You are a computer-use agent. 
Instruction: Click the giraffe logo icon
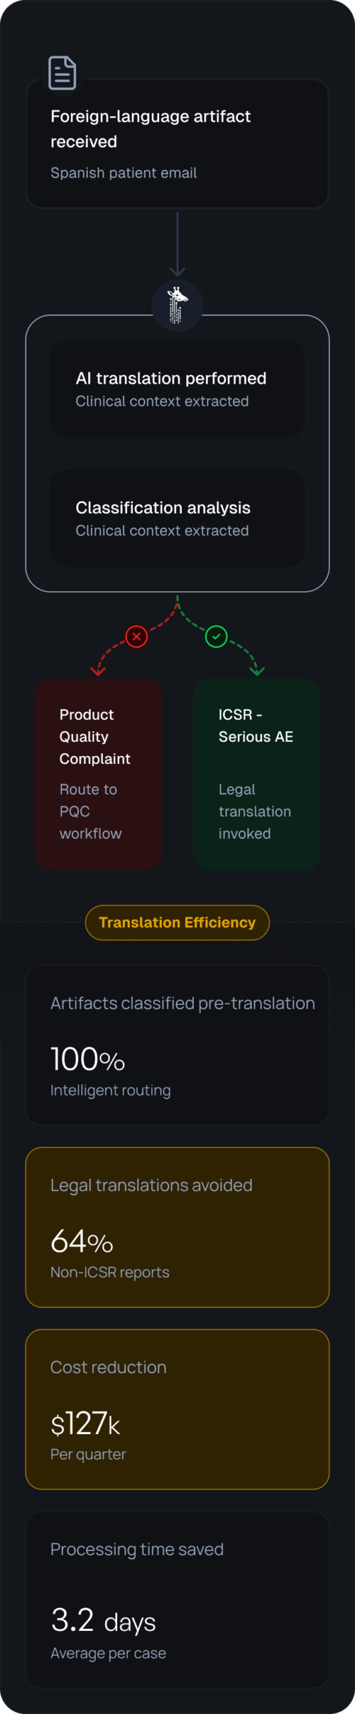pos(177,305)
